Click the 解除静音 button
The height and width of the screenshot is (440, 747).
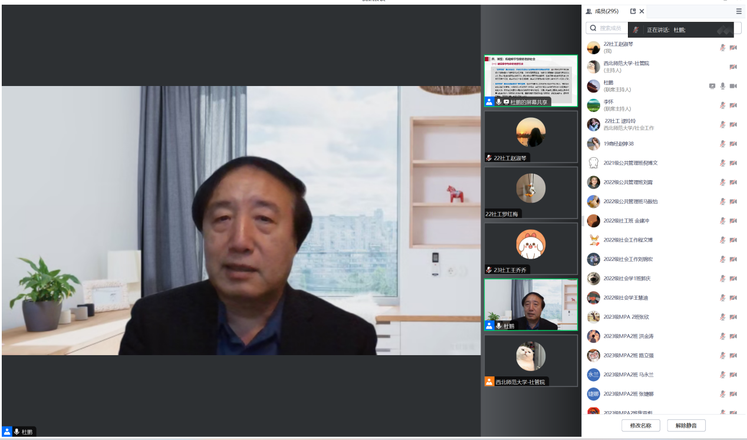tap(686, 425)
